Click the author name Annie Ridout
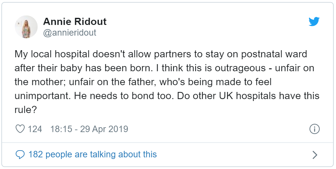 pos(75,22)
